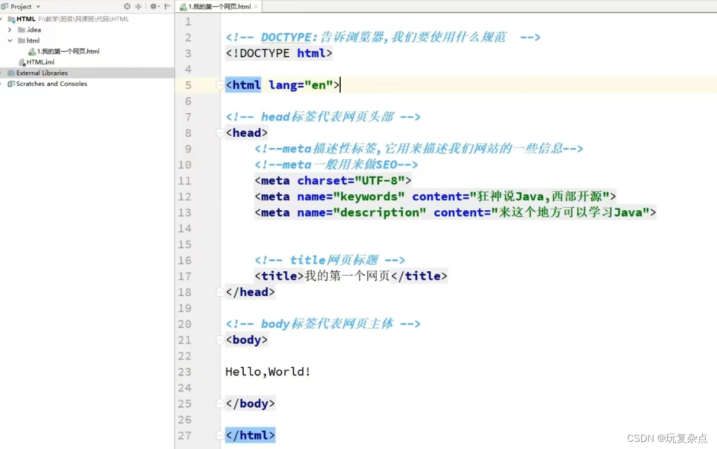Click the External Libraries icon

[x=11, y=73]
